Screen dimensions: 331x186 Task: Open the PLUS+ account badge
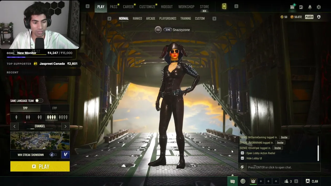(309, 17)
